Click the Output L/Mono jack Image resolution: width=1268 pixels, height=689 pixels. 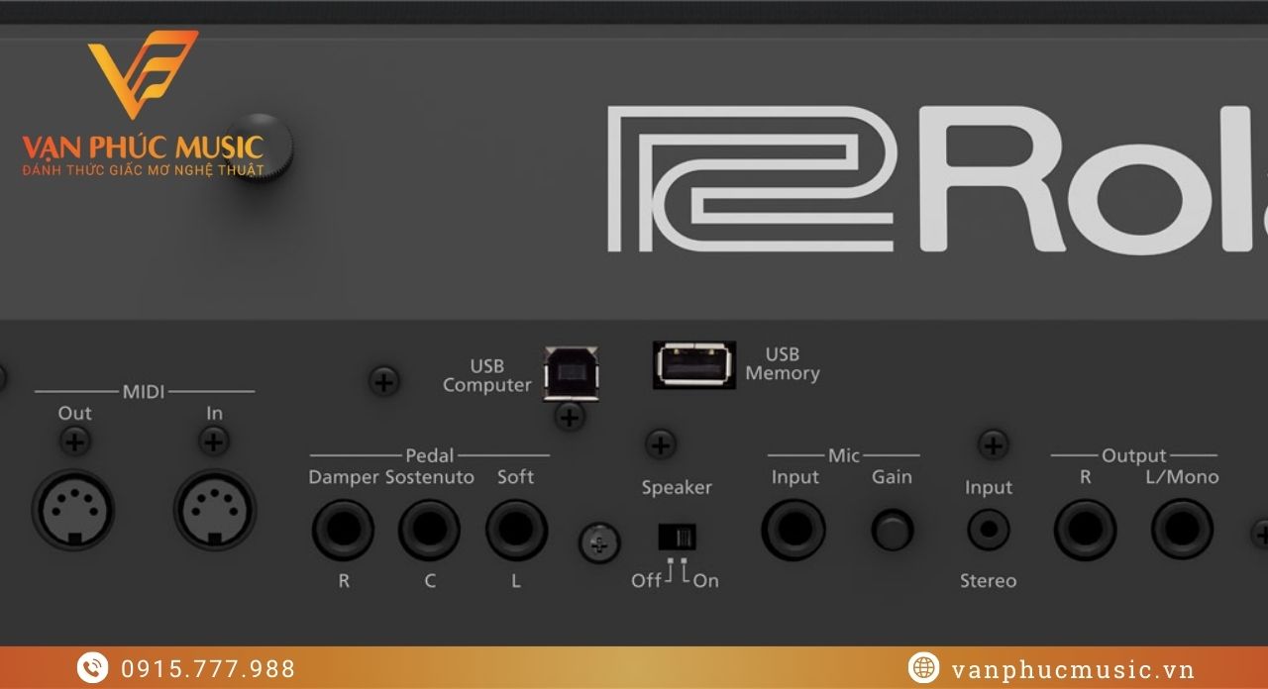point(1182,530)
